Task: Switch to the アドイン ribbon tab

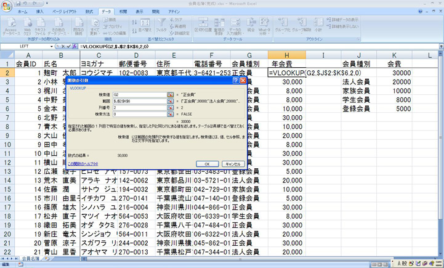Action: (174, 12)
